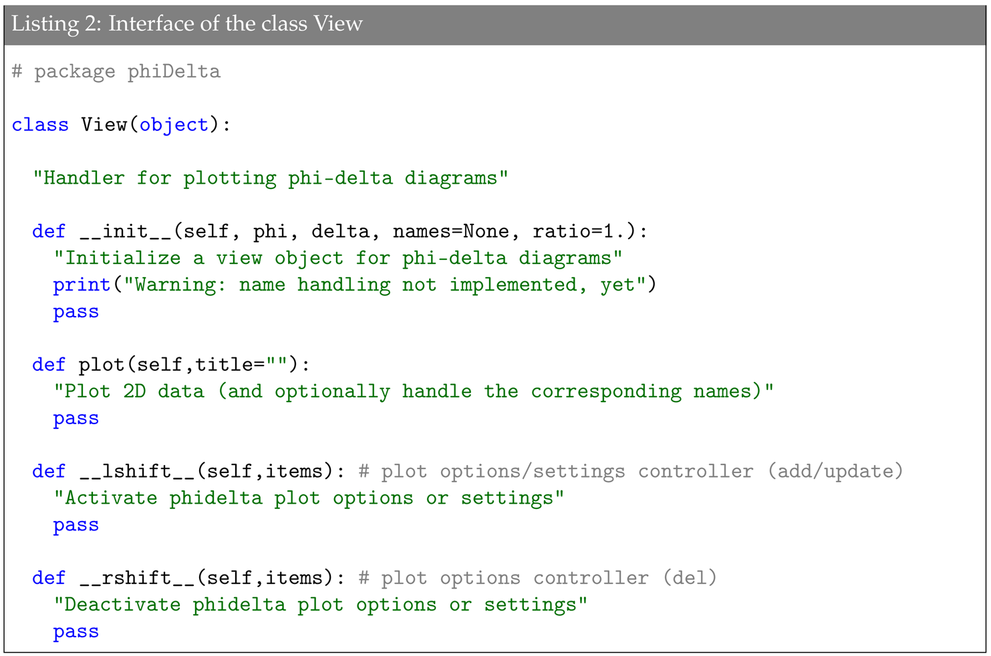Click the 'Handler for plotting phi-delta diagrams' docstring
Image resolution: width=991 pixels, height=656 pixels.
pos(271,178)
